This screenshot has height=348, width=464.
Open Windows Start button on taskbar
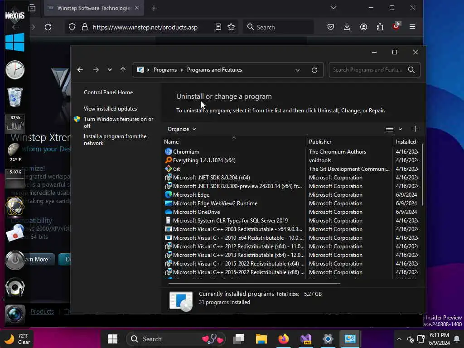pos(113,339)
